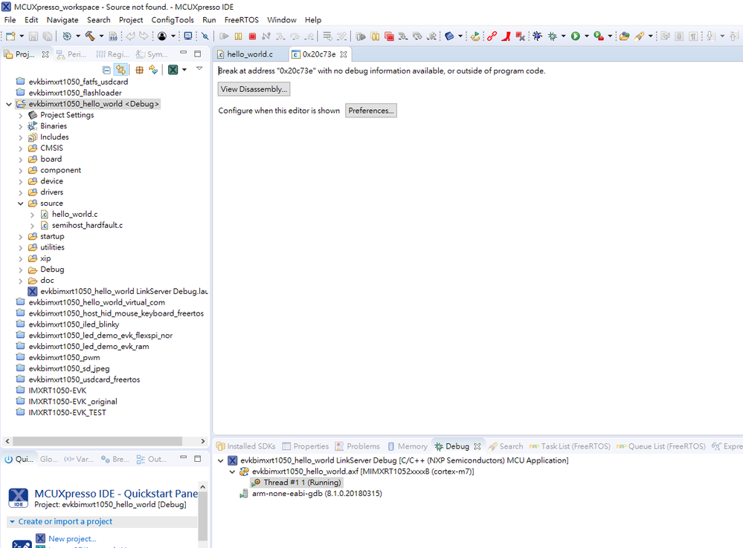
Task: Click the blue monitor icon in toolbar
Action: [188, 36]
